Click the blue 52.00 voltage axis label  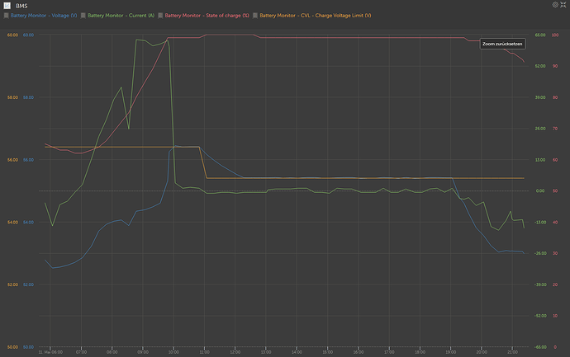pos(29,284)
